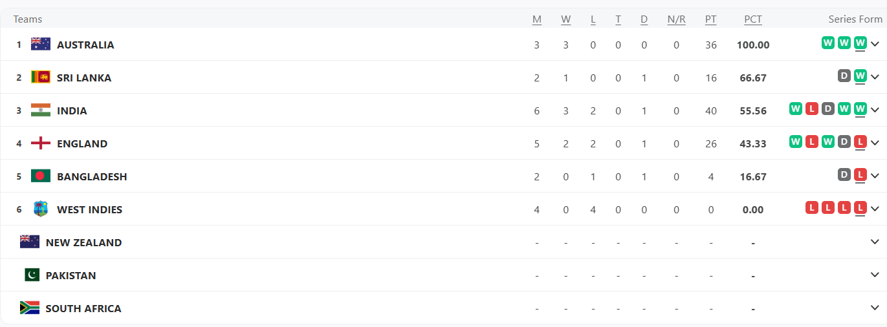Click the Sri Lanka flag icon
Viewport: 887px width, 327px height.
41,78
